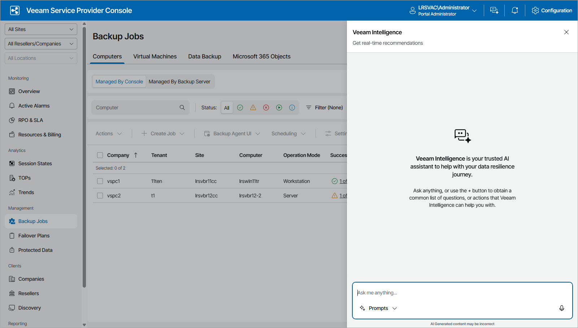Click the Ask me anything input field

(x=462, y=293)
